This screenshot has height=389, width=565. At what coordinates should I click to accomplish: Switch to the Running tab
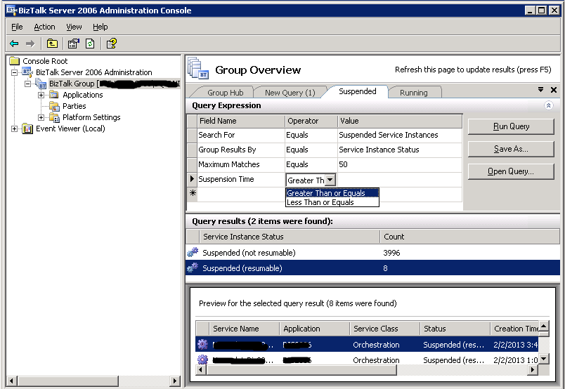pos(414,93)
